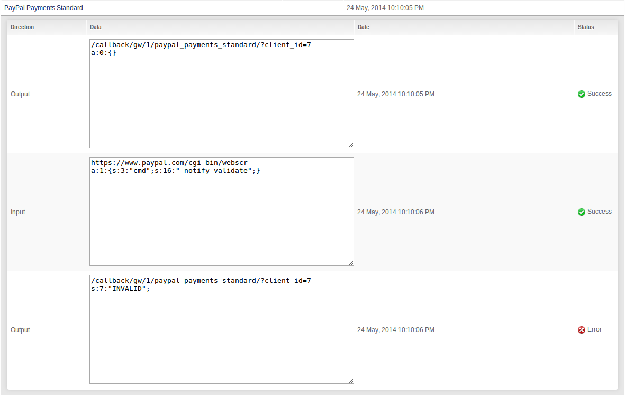The height and width of the screenshot is (395, 625).
Task: Click the INVALID response data textarea
Action: (x=222, y=329)
